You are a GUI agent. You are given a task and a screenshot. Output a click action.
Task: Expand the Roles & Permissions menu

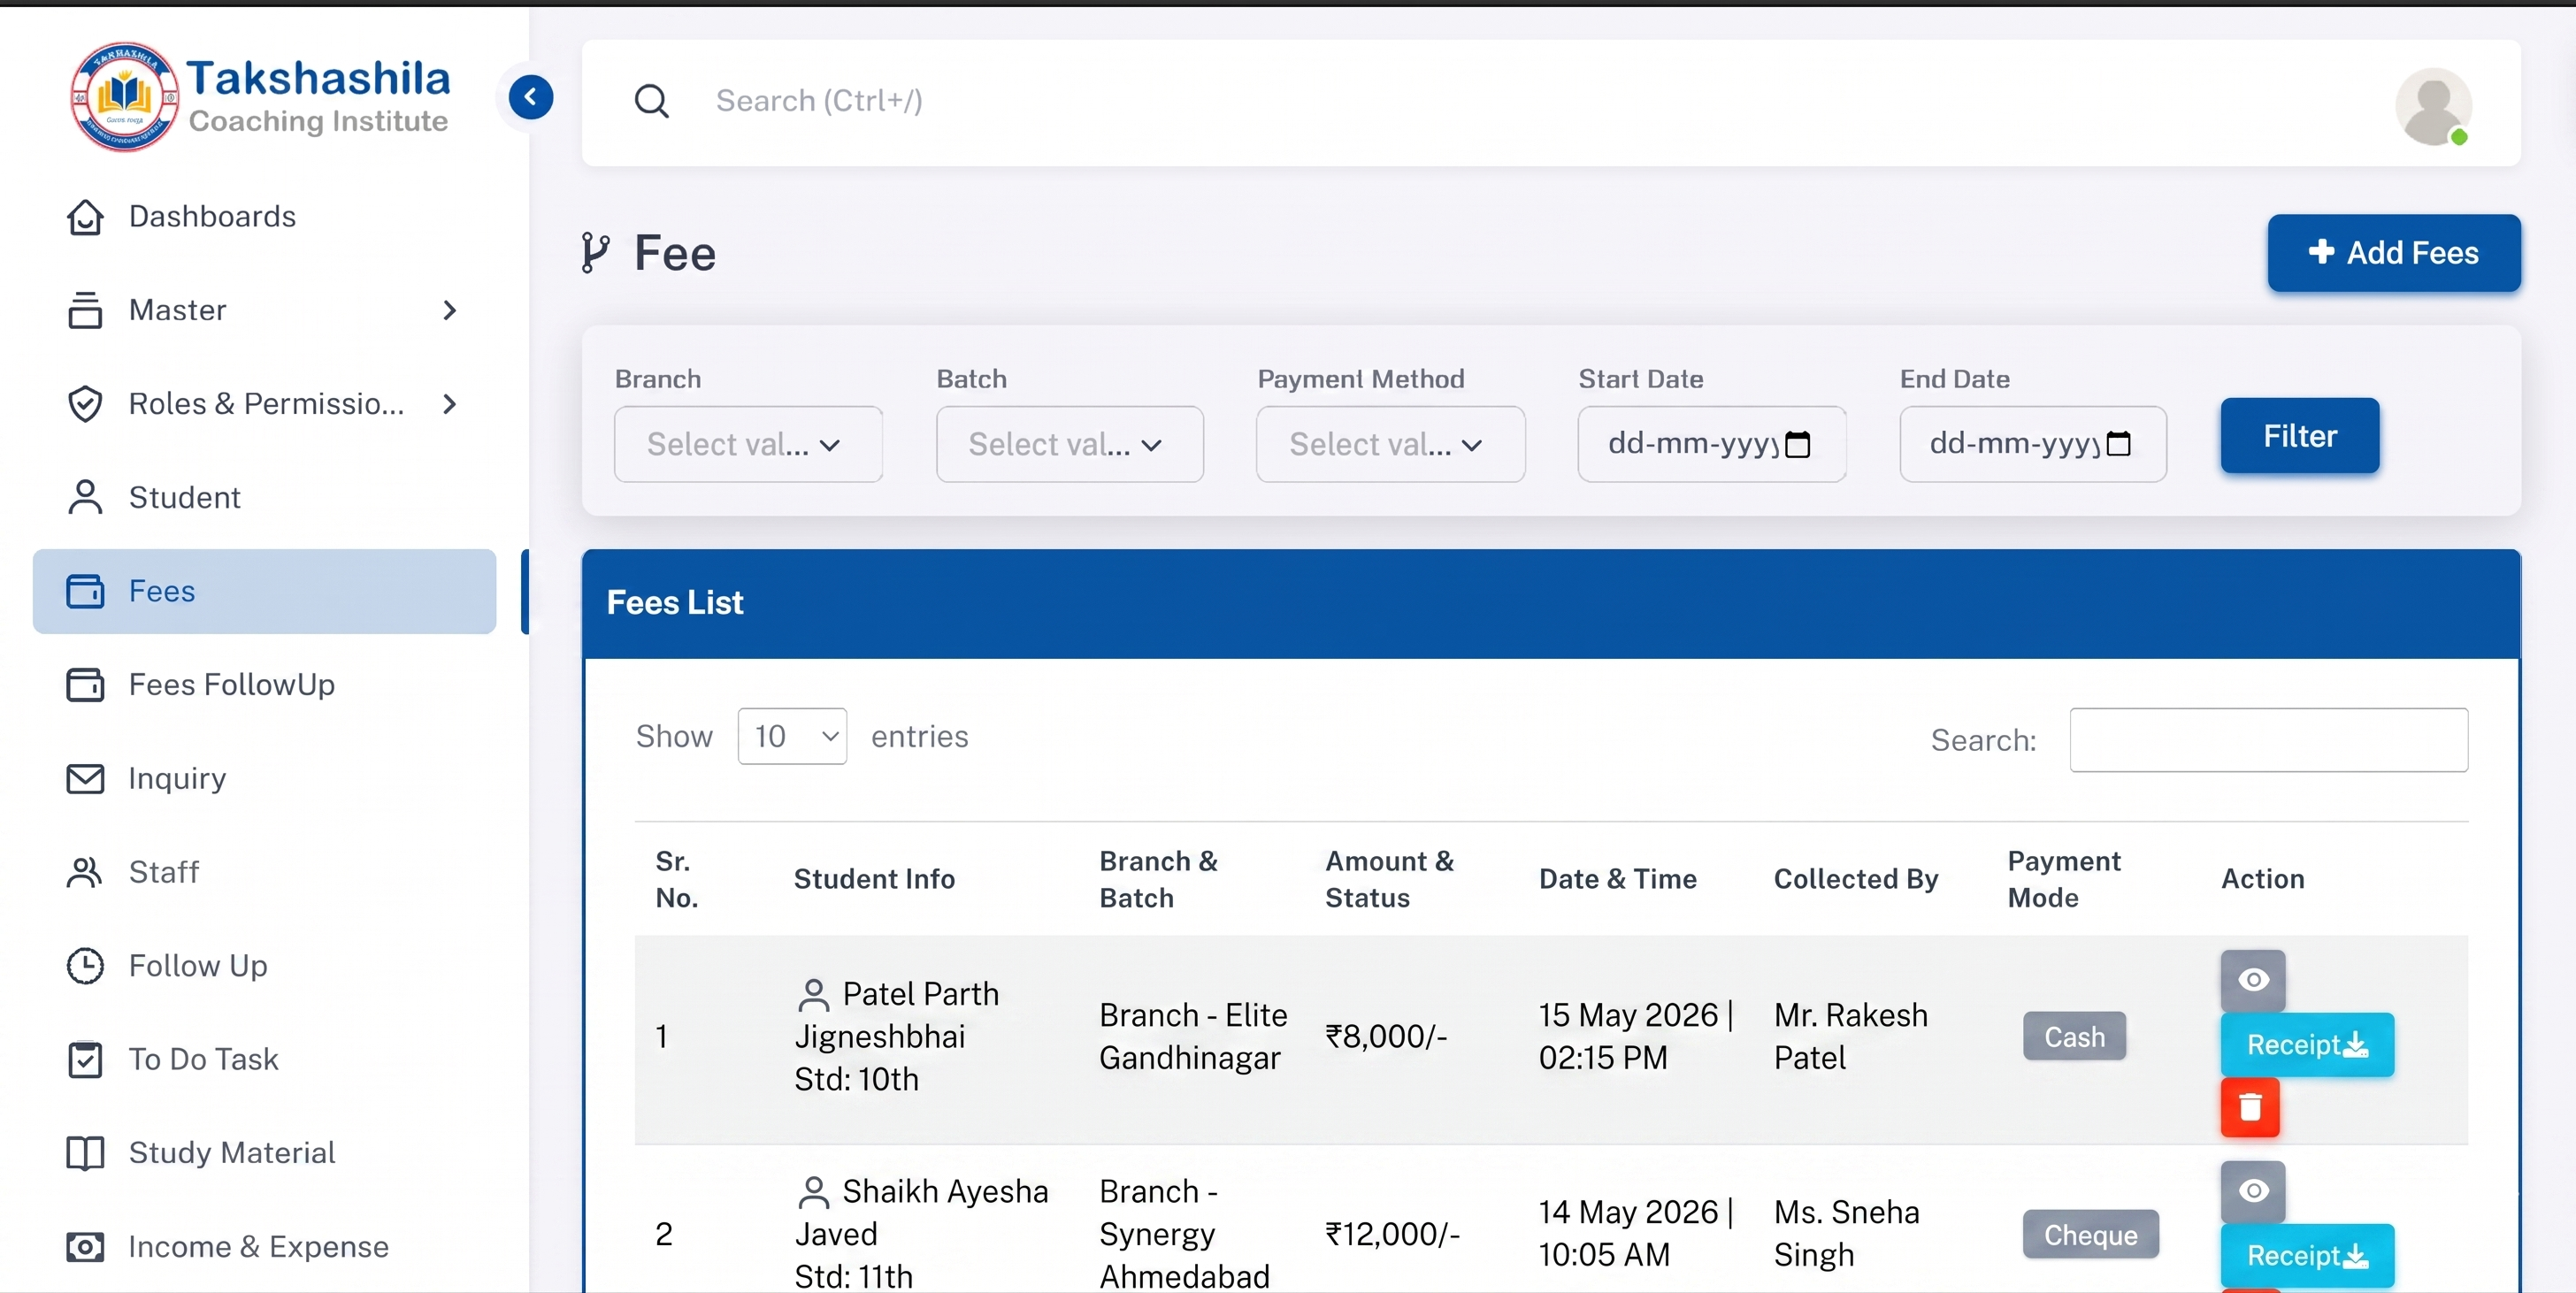(264, 404)
